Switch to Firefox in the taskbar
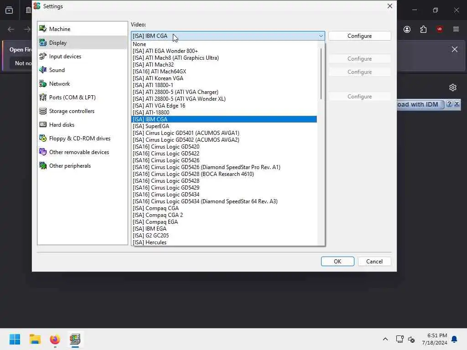The image size is (467, 350). coord(55,339)
